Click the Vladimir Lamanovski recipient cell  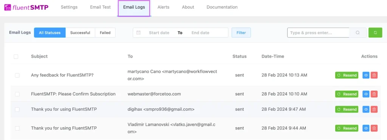click(172, 128)
